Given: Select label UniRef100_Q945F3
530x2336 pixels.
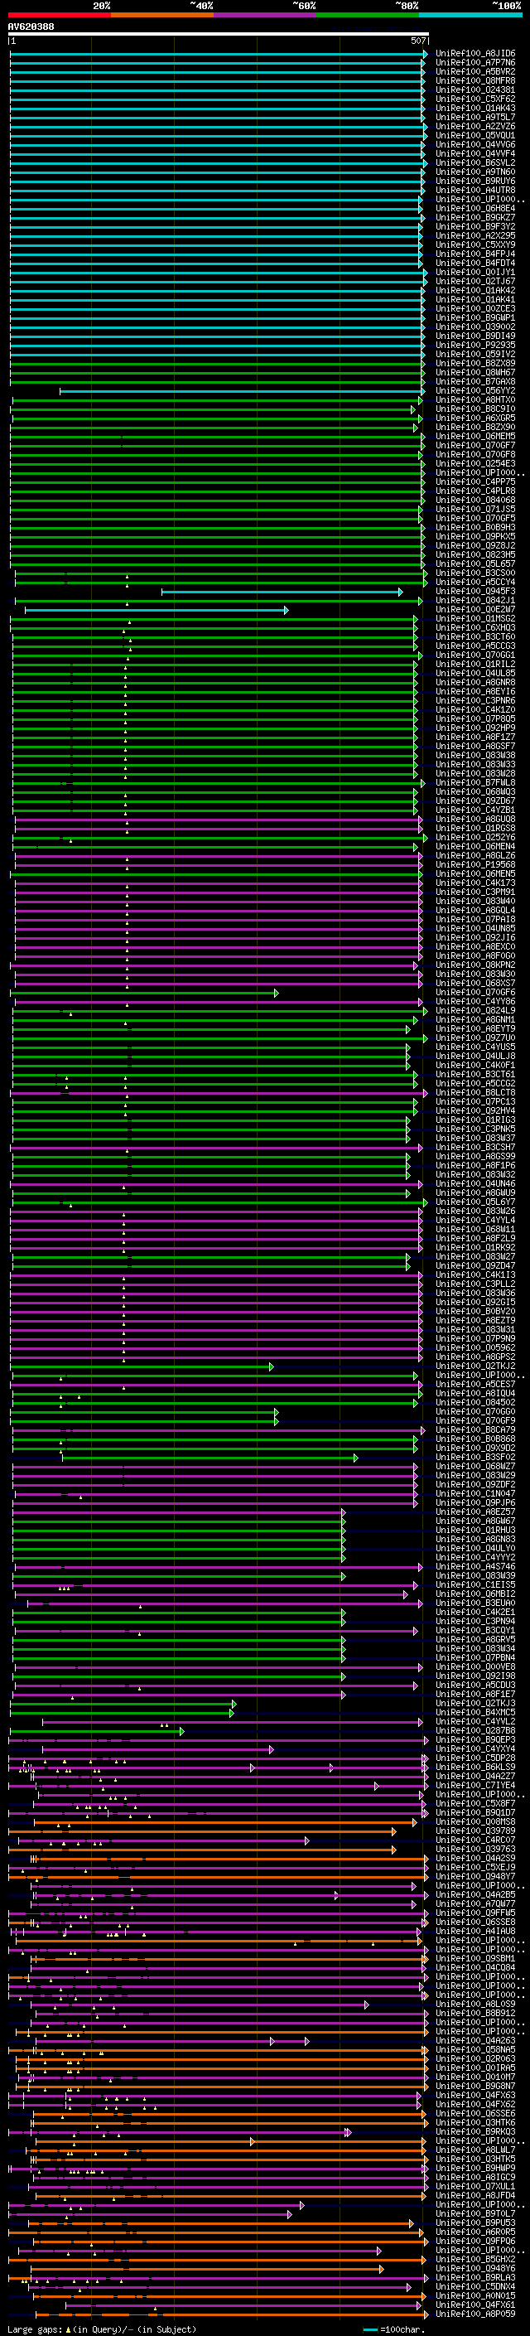Looking at the screenshot, I should (x=475, y=592).
